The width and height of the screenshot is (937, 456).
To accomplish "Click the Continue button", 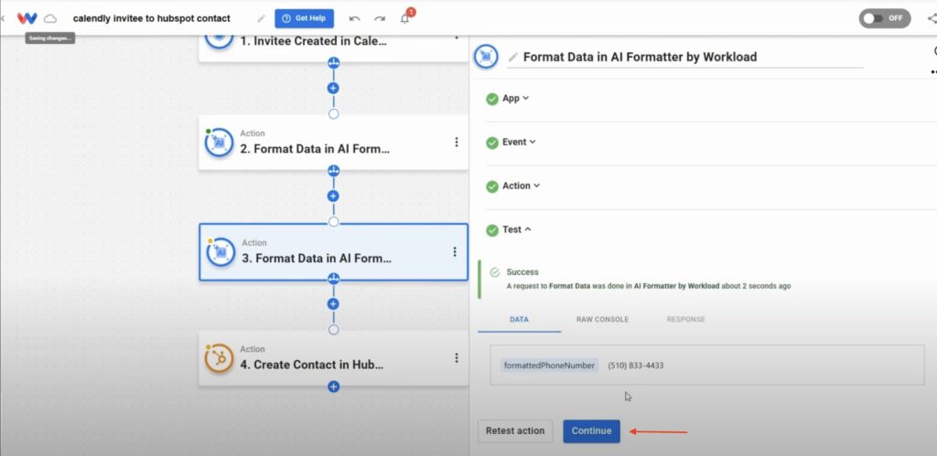I will click(592, 431).
